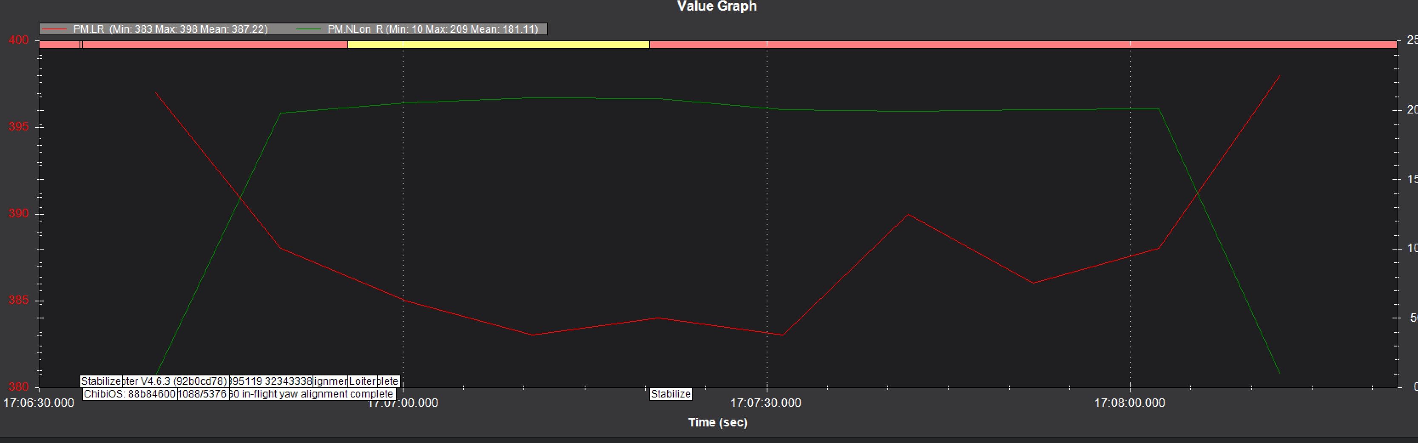Click the 1088/5376 message label

click(203, 394)
